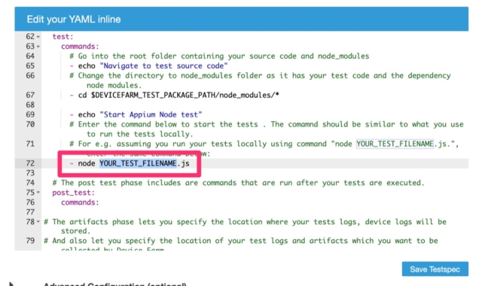Click line number 68 in the gutter

30,105
